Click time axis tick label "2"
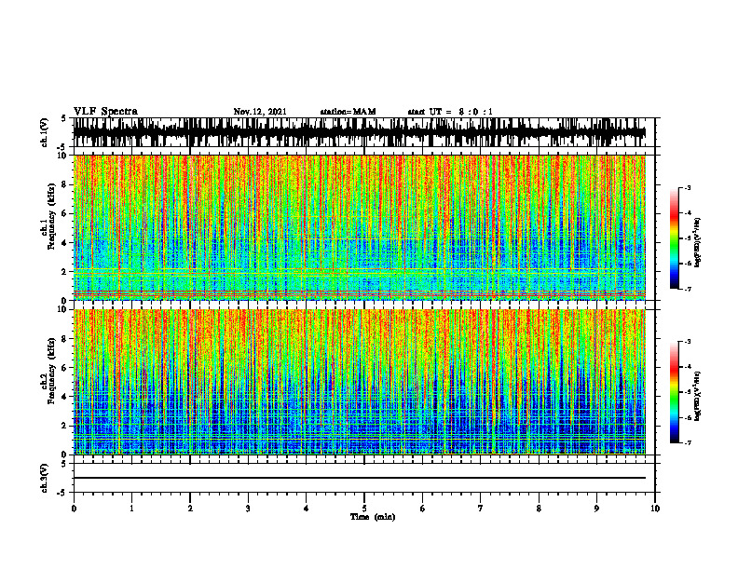Viewport: 738px width, 570px height. click(x=190, y=509)
